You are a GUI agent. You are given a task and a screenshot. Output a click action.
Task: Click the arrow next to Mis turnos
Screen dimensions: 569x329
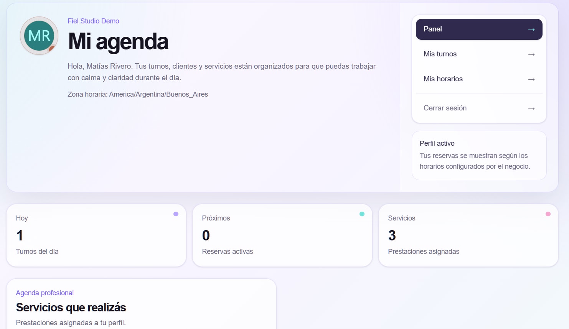tap(531, 54)
